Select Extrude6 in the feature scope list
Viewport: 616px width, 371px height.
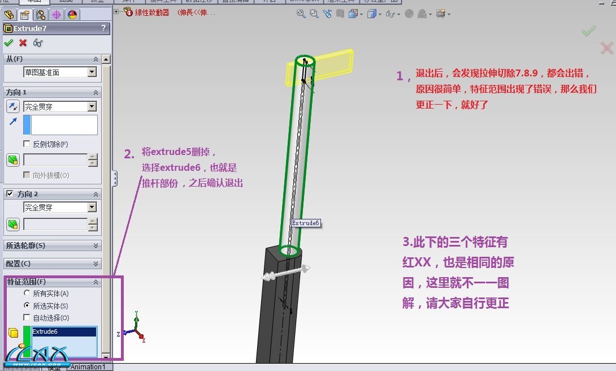[x=57, y=332]
